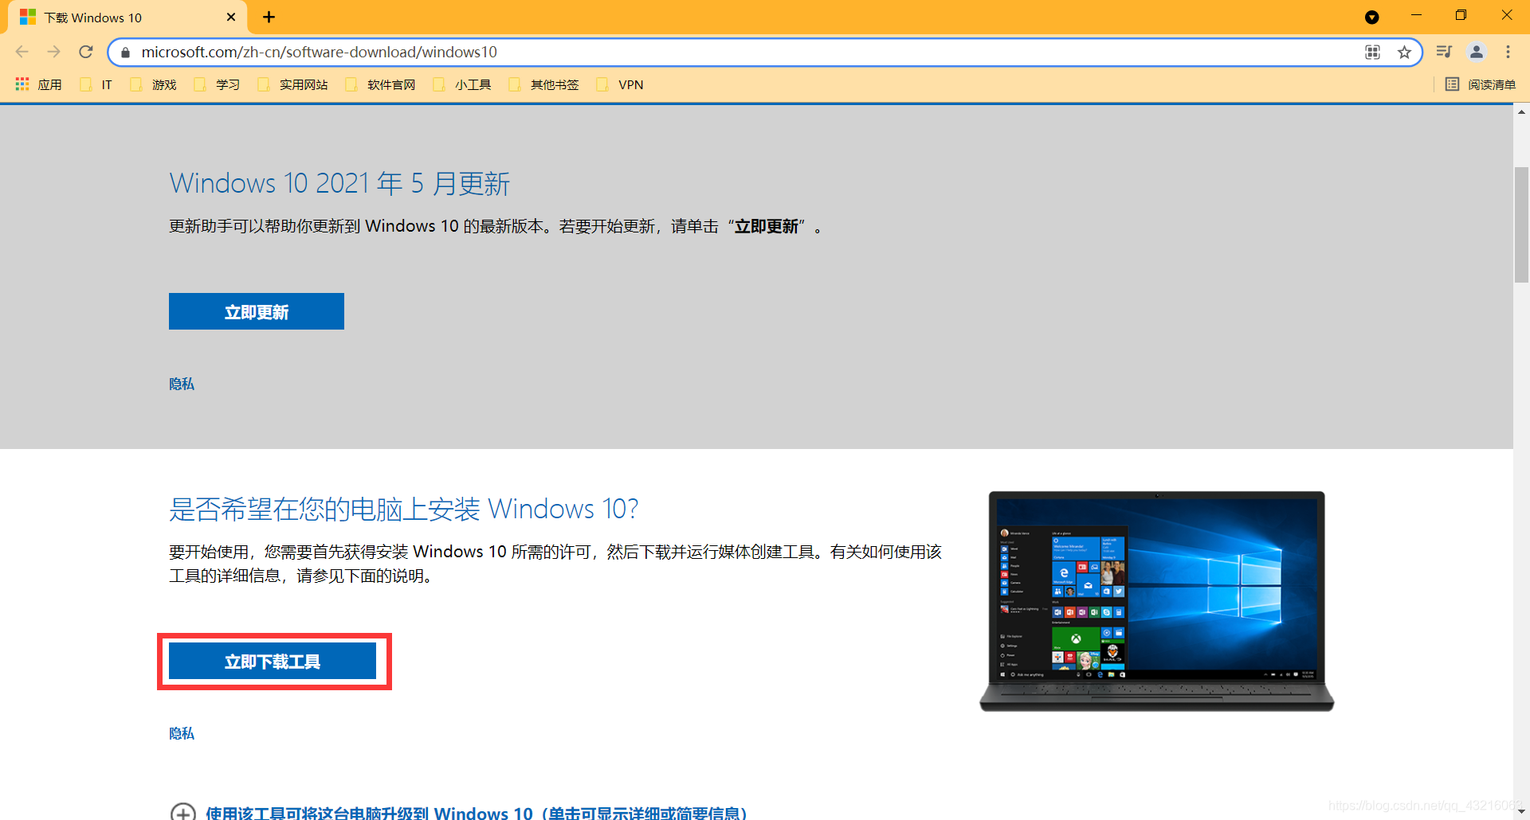Open 隐私 link under 立即更新
The height and width of the screenshot is (820, 1530).
point(182,384)
